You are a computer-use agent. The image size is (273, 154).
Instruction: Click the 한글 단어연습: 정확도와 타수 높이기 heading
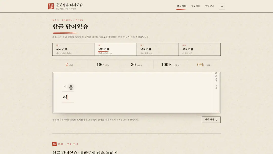pos(85,153)
